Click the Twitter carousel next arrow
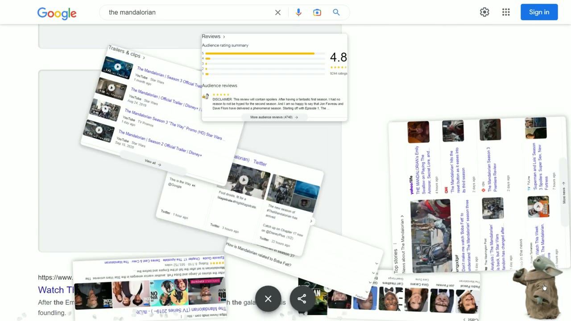Image resolution: width=571 pixels, height=321 pixels. click(311, 220)
